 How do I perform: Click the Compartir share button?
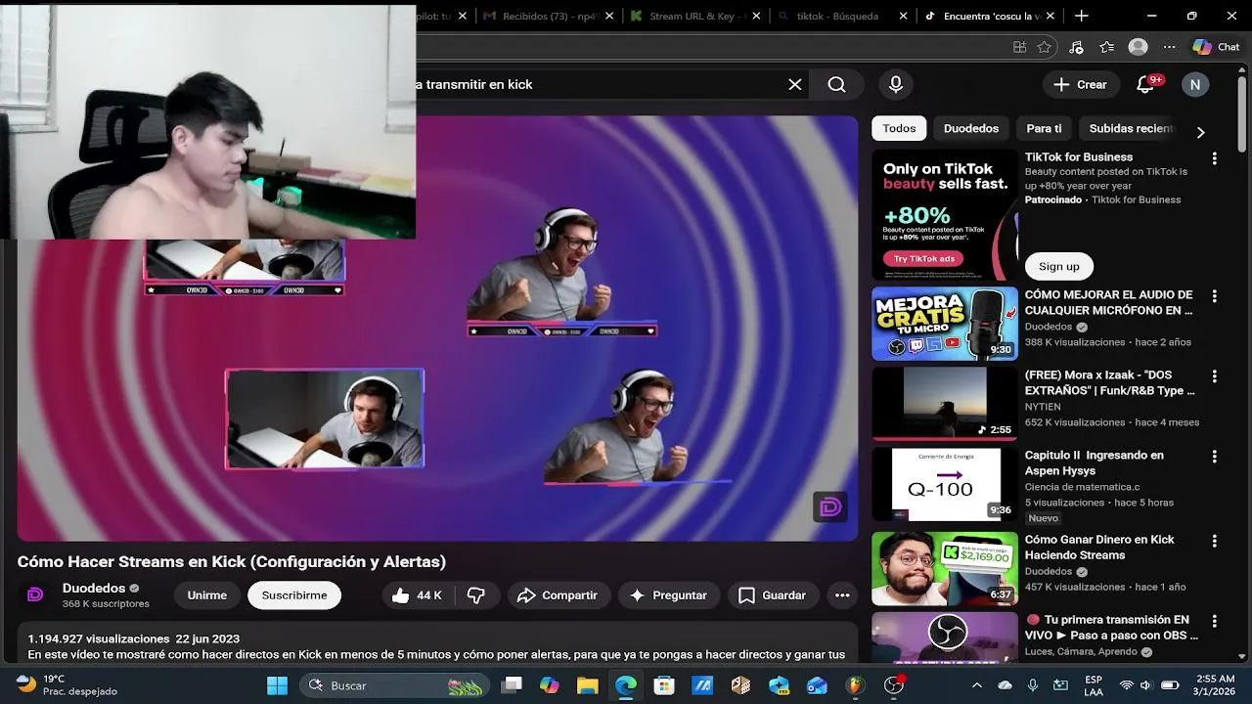pos(558,595)
